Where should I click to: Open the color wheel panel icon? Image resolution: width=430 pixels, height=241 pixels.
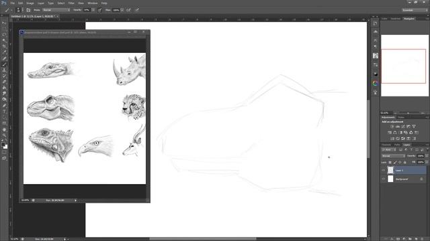[376, 83]
